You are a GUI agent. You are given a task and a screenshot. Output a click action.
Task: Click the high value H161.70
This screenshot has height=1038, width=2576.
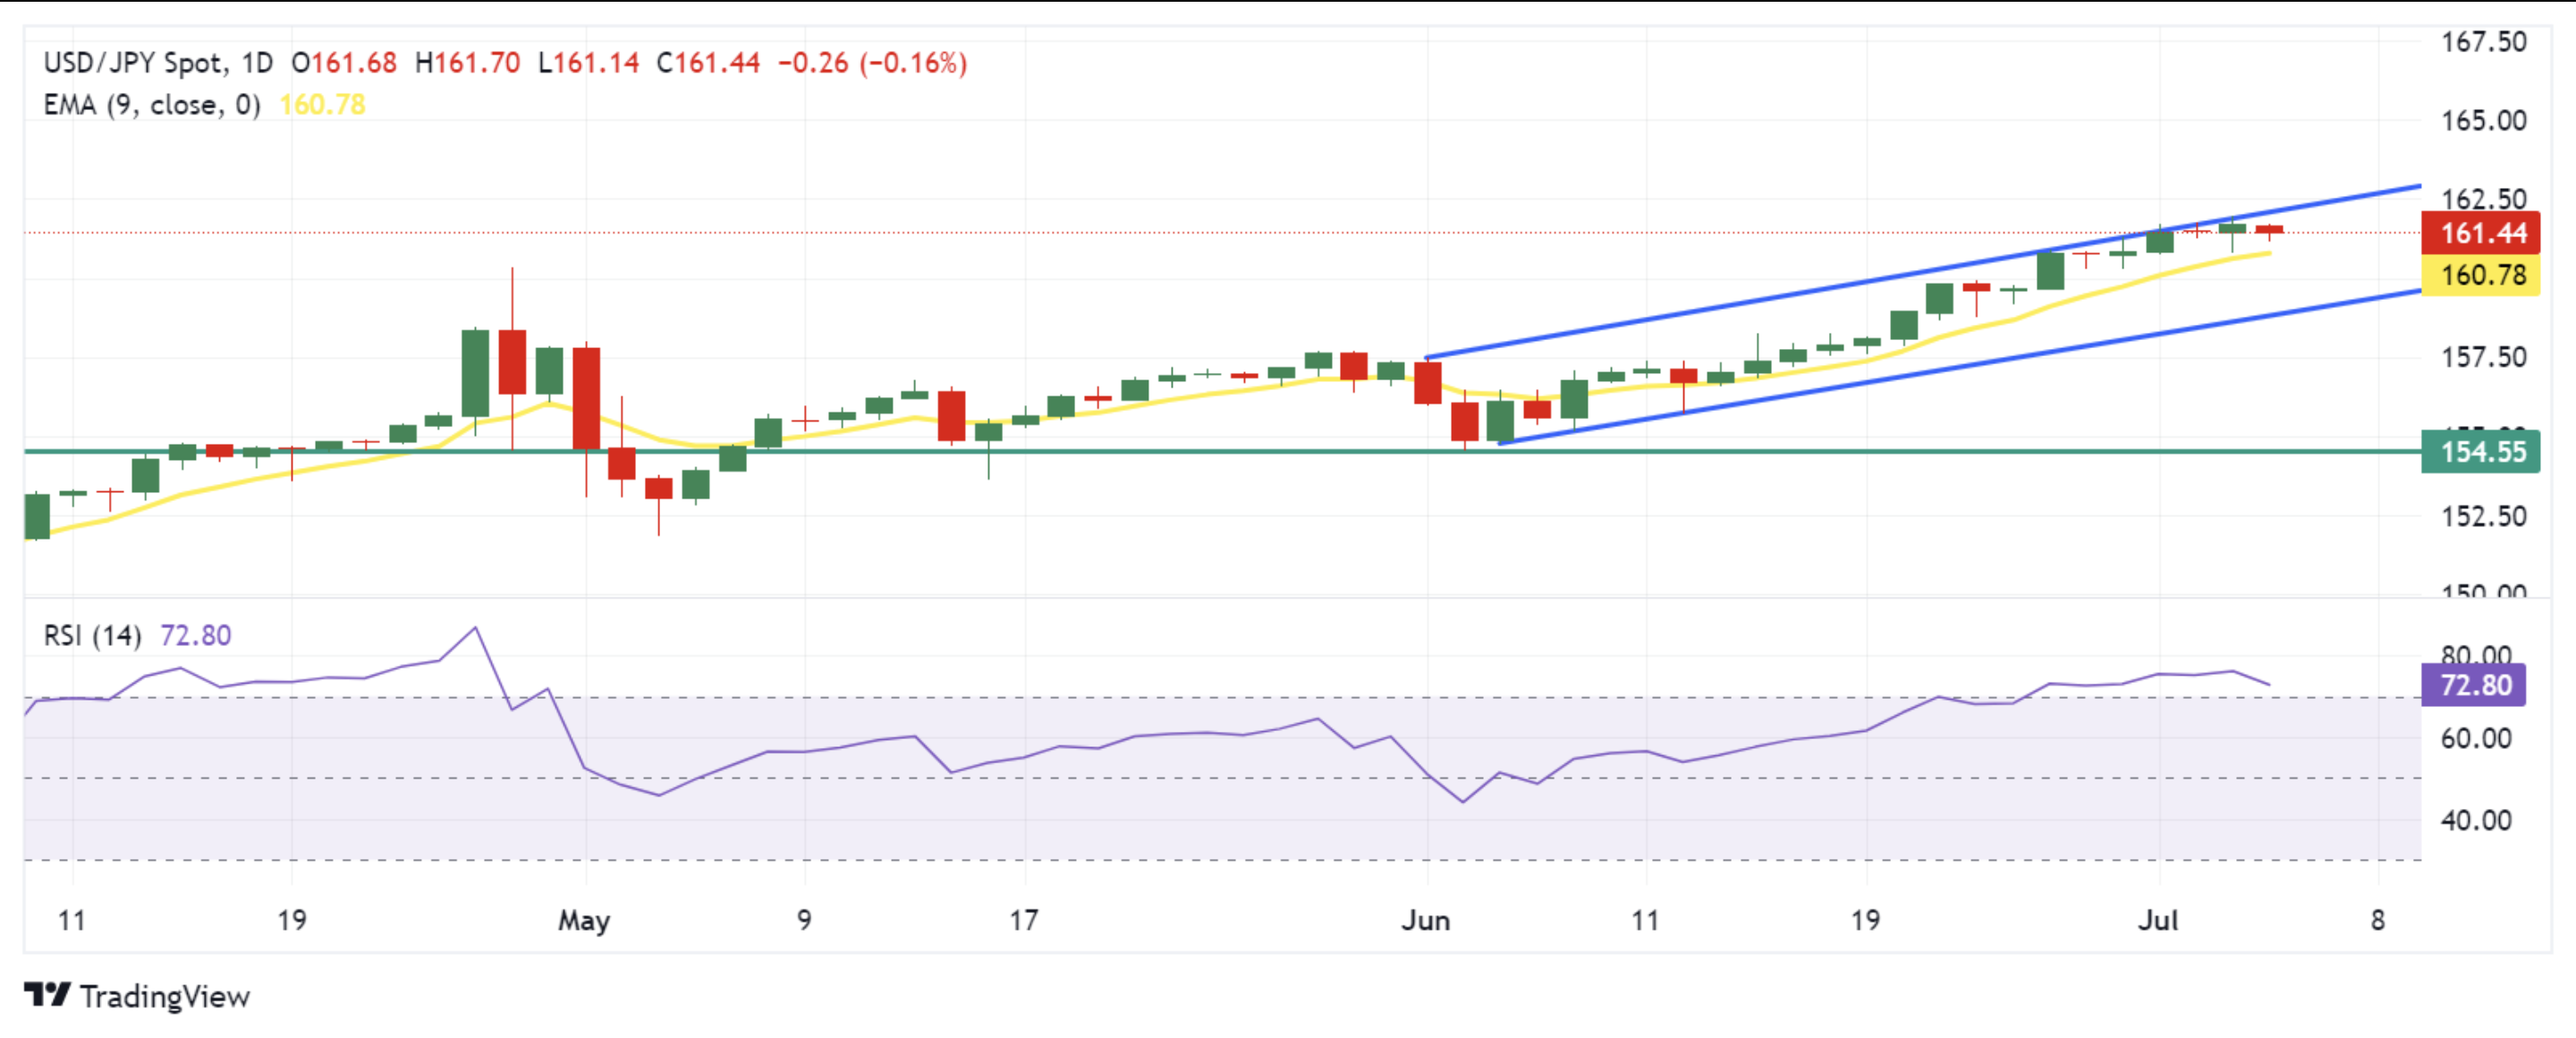pyautogui.click(x=467, y=63)
